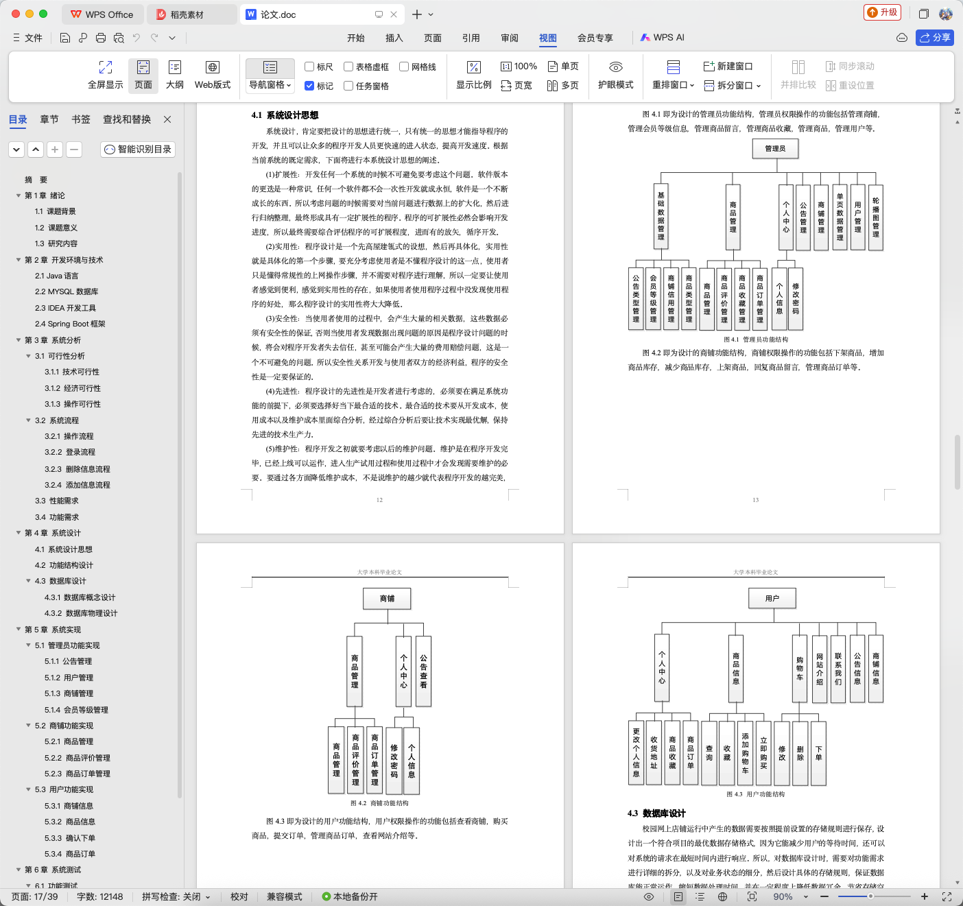This screenshot has width=963, height=906.
Task: Click 智能识别目录 button
Action: 138,150
